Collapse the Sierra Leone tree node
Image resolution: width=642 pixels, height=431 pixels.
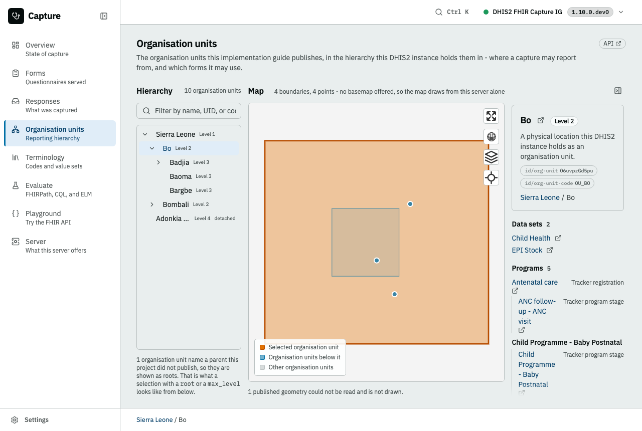point(145,134)
